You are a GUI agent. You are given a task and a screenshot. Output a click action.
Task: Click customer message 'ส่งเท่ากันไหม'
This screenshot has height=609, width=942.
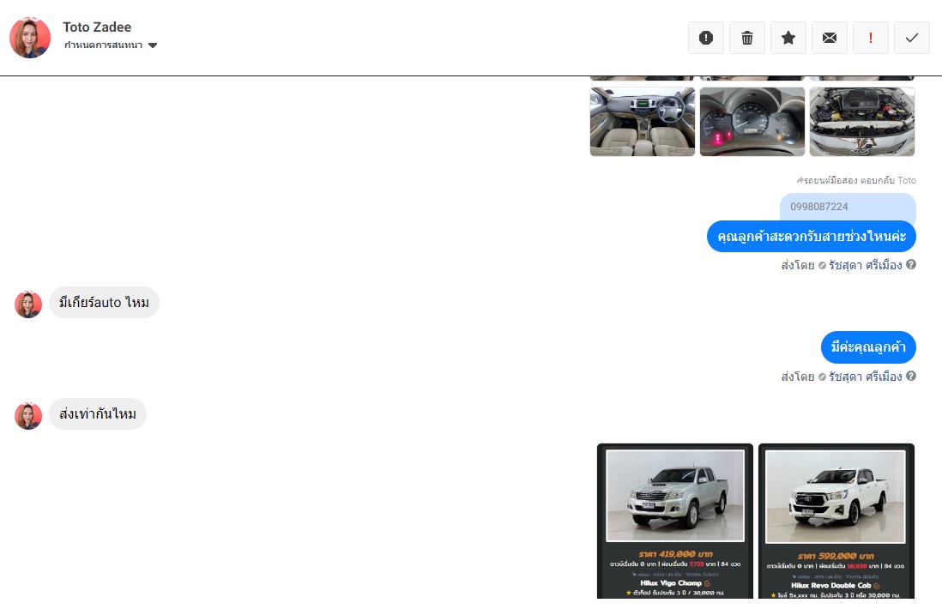click(x=97, y=413)
